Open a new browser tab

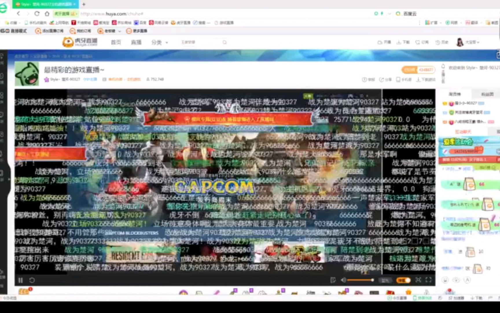click(84, 4)
